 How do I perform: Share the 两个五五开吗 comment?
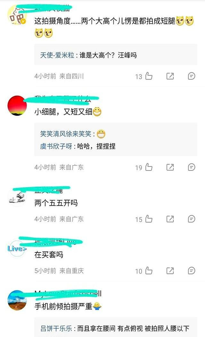pos(170,219)
